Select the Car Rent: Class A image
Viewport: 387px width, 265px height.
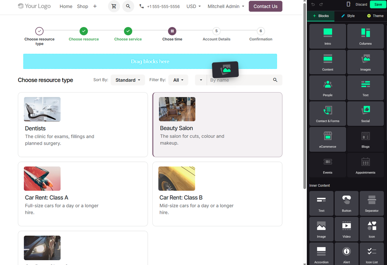click(x=42, y=179)
